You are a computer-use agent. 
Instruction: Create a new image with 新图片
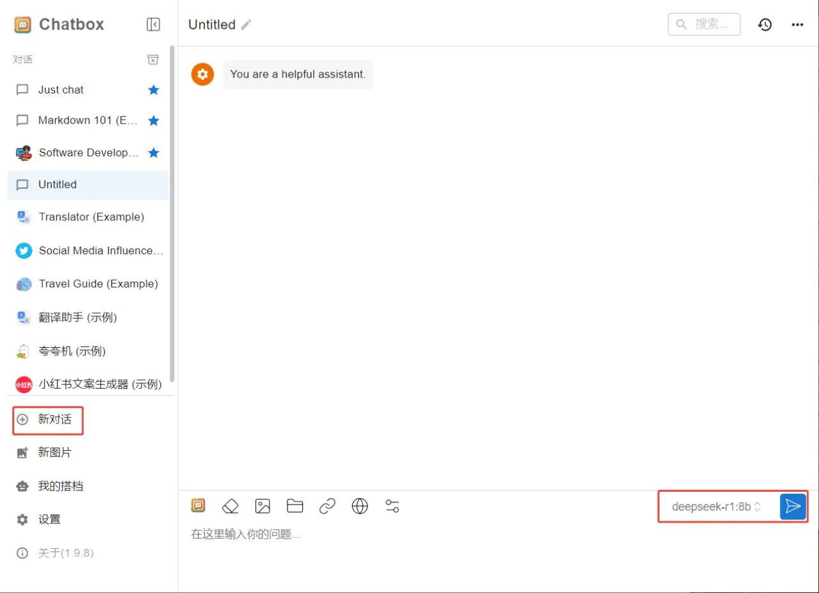pos(88,453)
